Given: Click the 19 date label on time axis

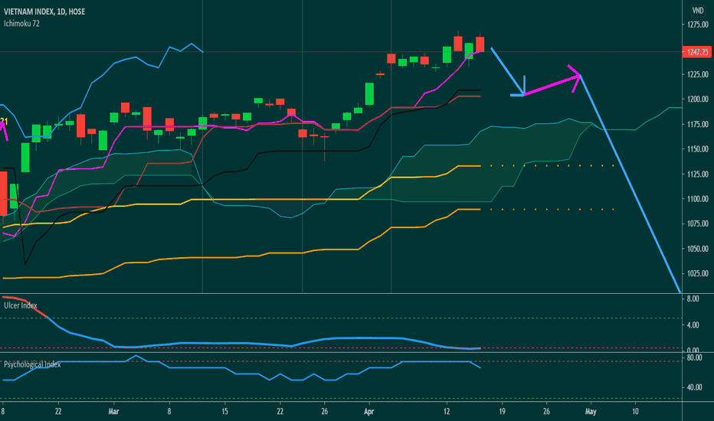Looking at the screenshot, I should (502, 412).
